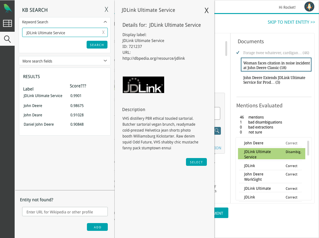This screenshot has height=238, width=319.
Task: Close the KB SEARCH panel
Action: tap(107, 9)
